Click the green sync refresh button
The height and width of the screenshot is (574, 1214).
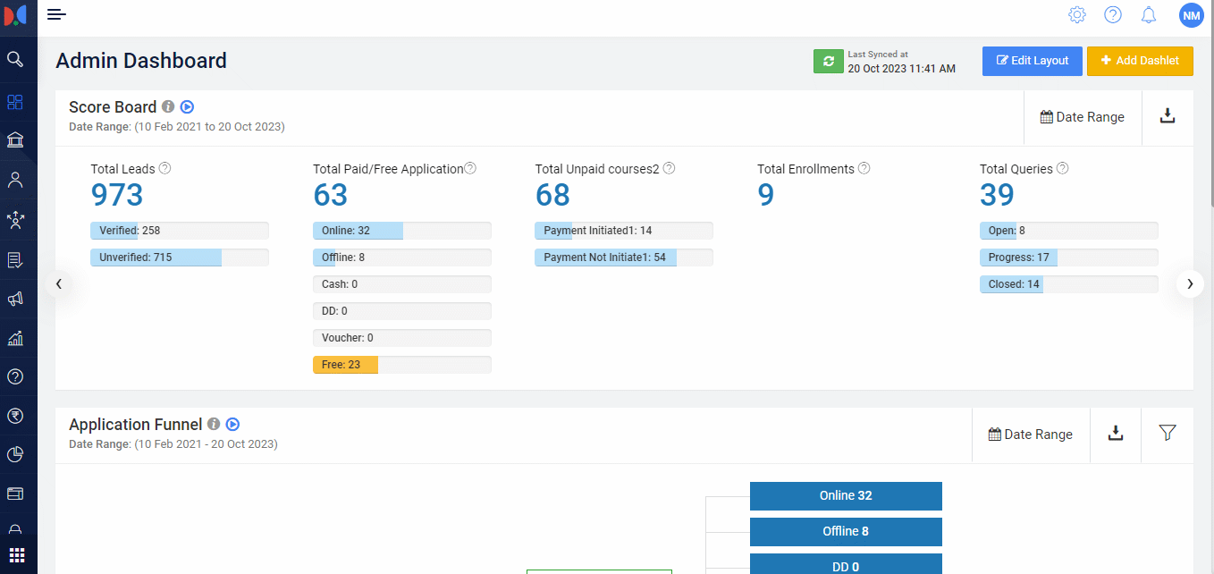(x=828, y=61)
